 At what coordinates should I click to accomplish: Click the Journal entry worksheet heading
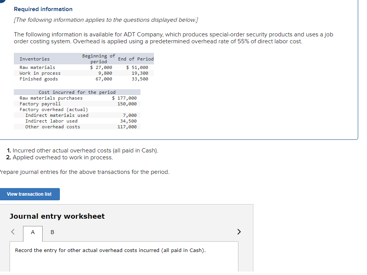click(x=56, y=216)
